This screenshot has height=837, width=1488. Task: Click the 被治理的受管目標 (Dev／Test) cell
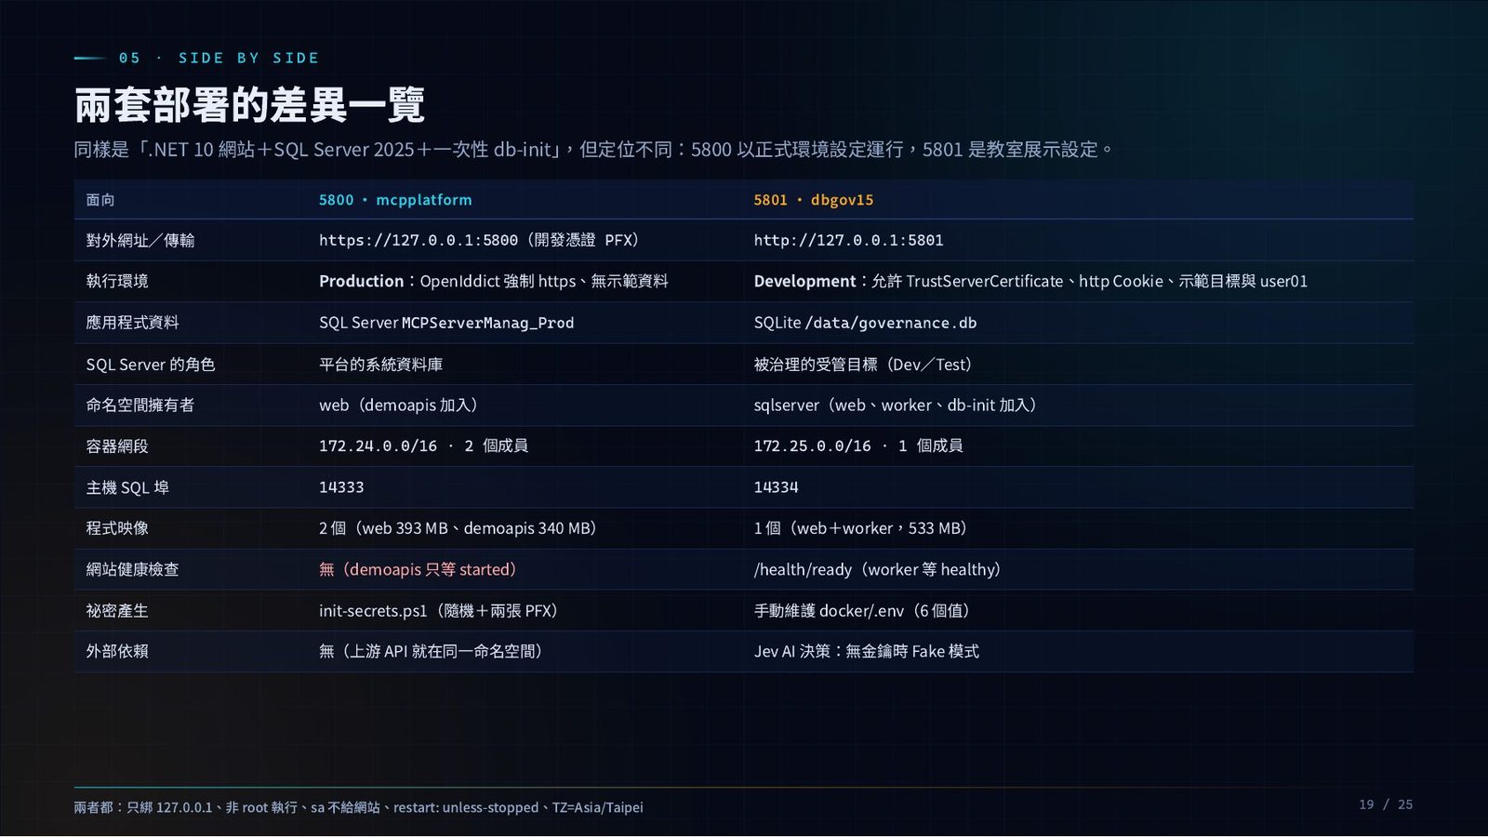865,365
